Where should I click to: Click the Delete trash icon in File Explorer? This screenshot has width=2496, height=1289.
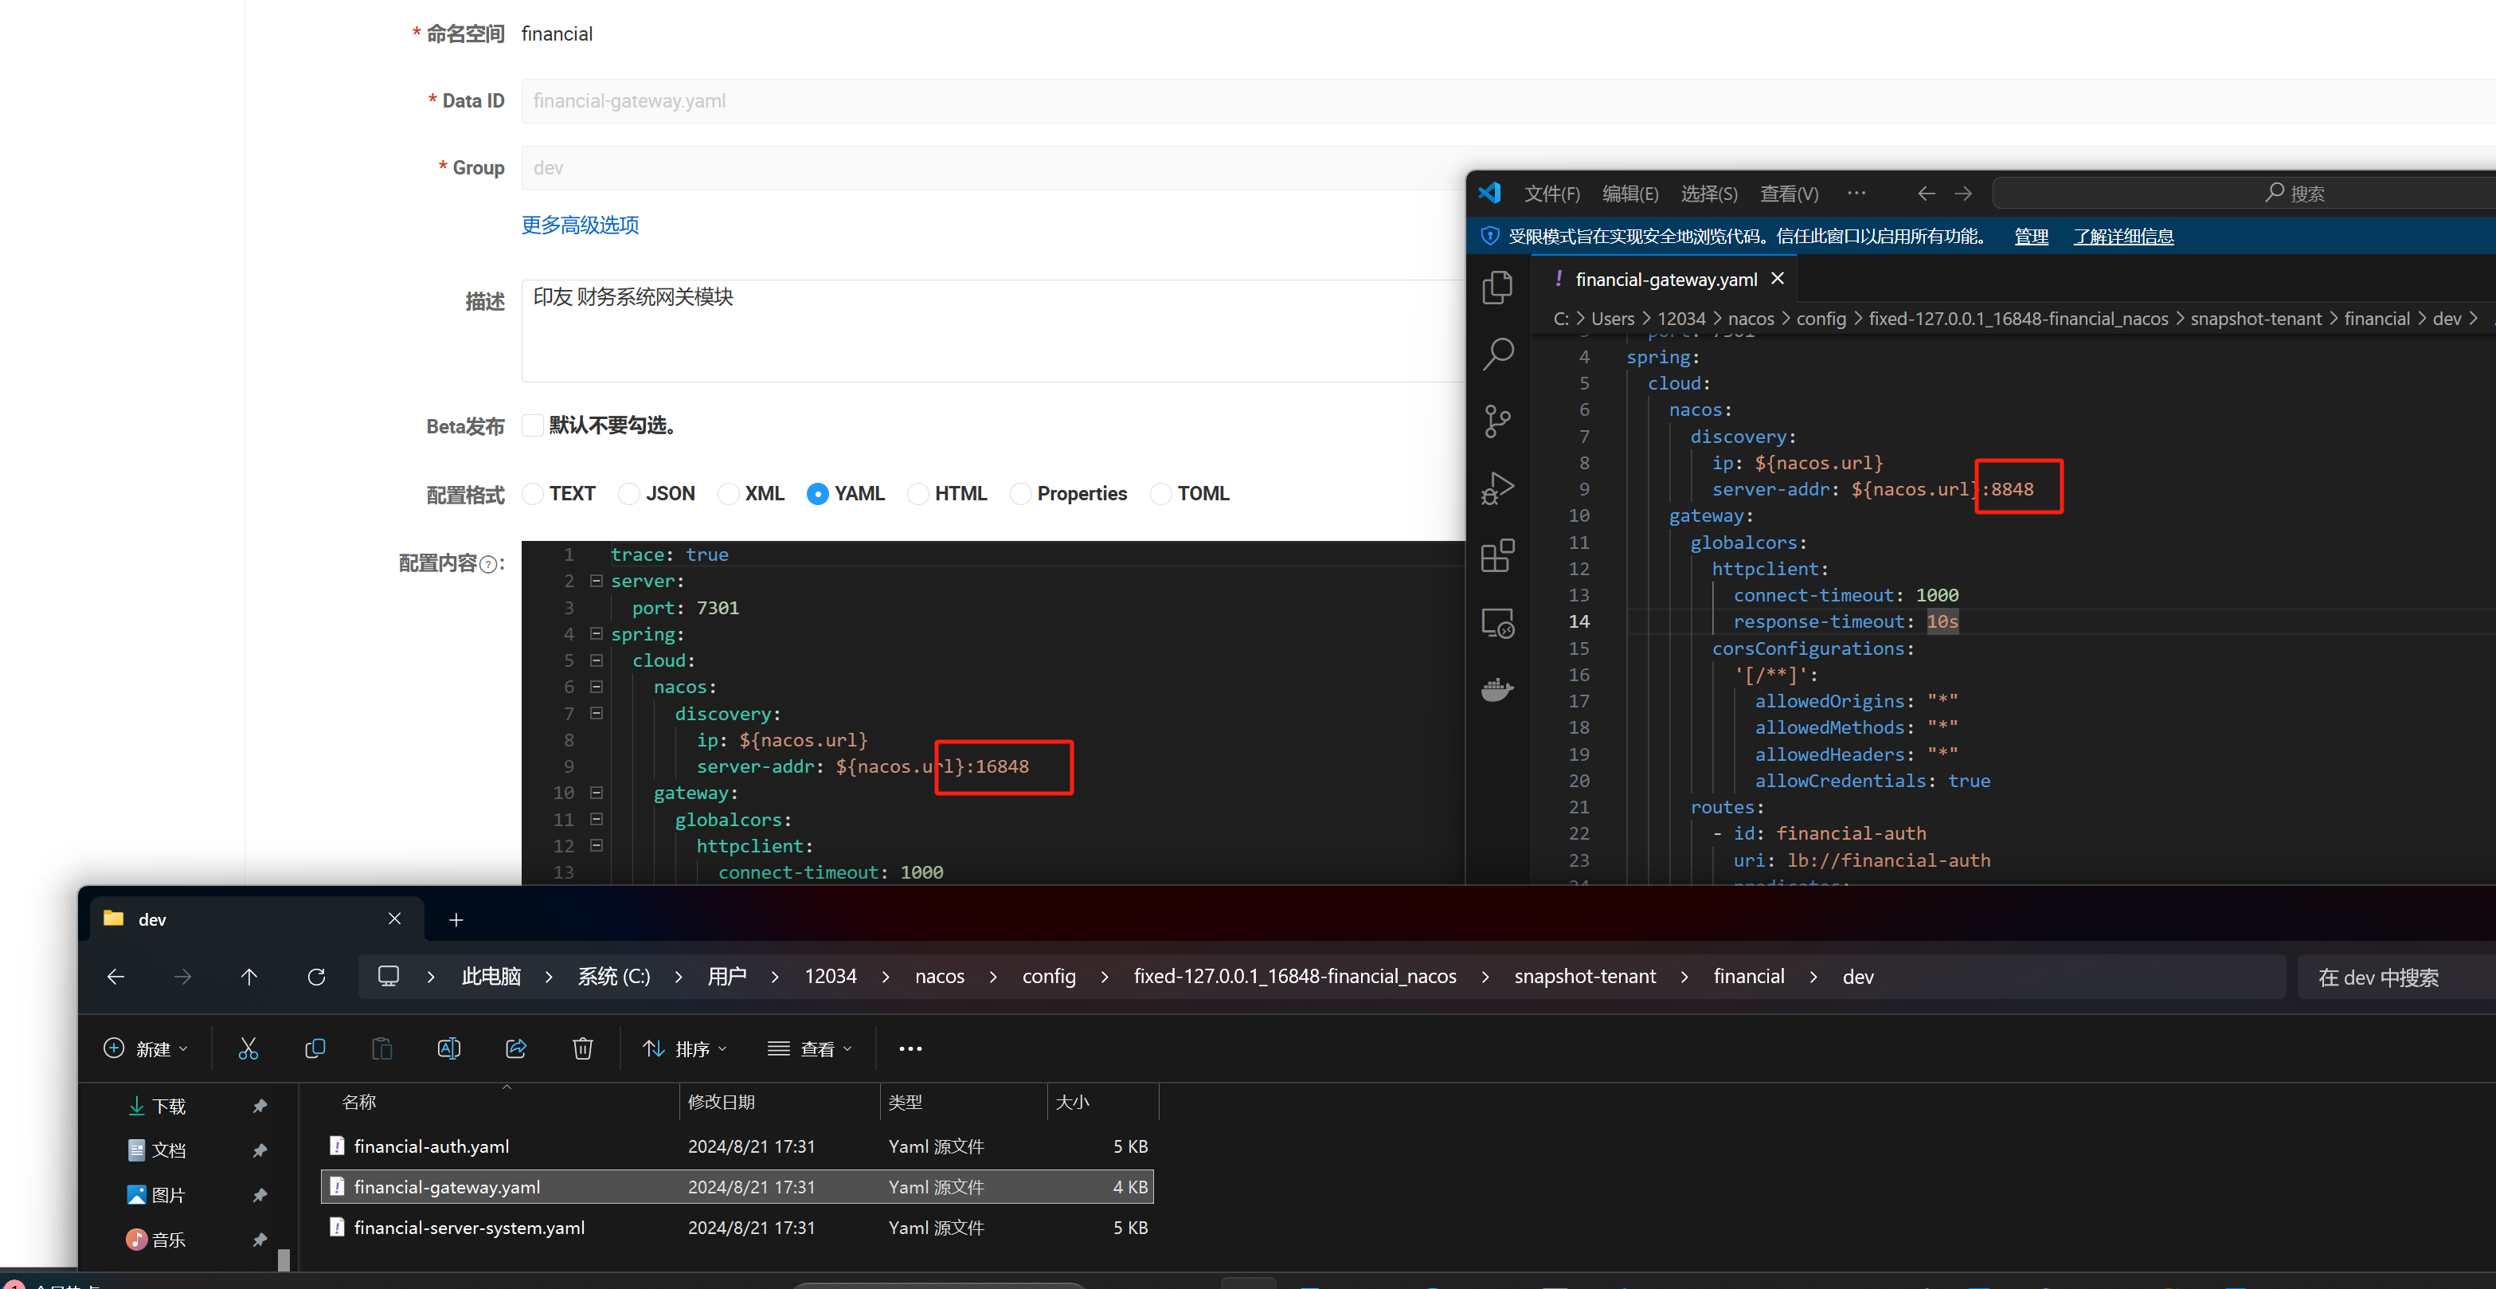click(582, 1048)
